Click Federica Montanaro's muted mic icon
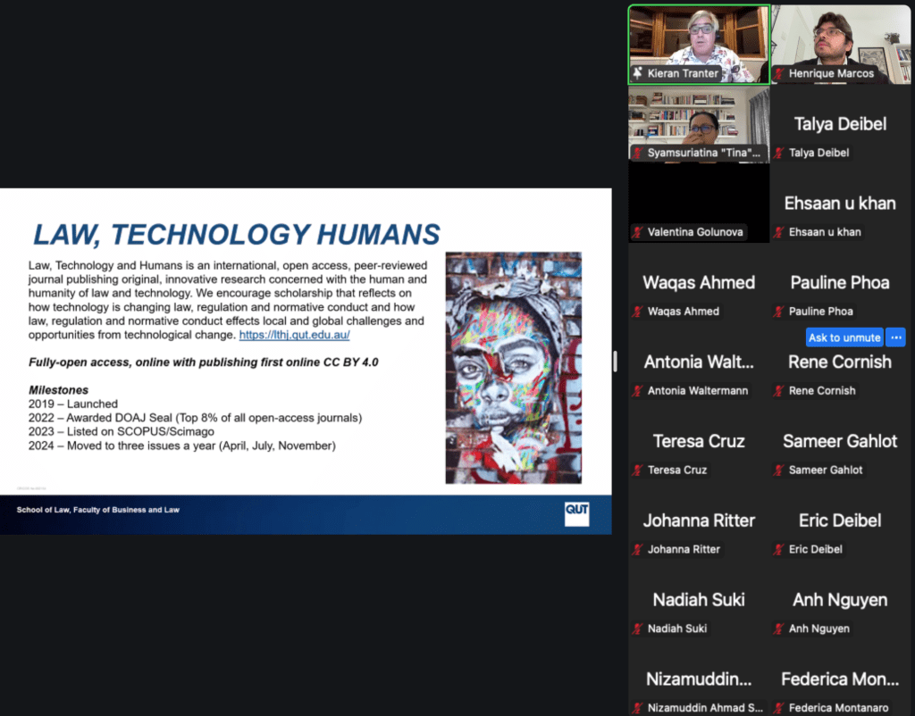The height and width of the screenshot is (716, 915). 778,708
